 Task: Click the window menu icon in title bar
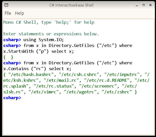(x=6, y=5)
